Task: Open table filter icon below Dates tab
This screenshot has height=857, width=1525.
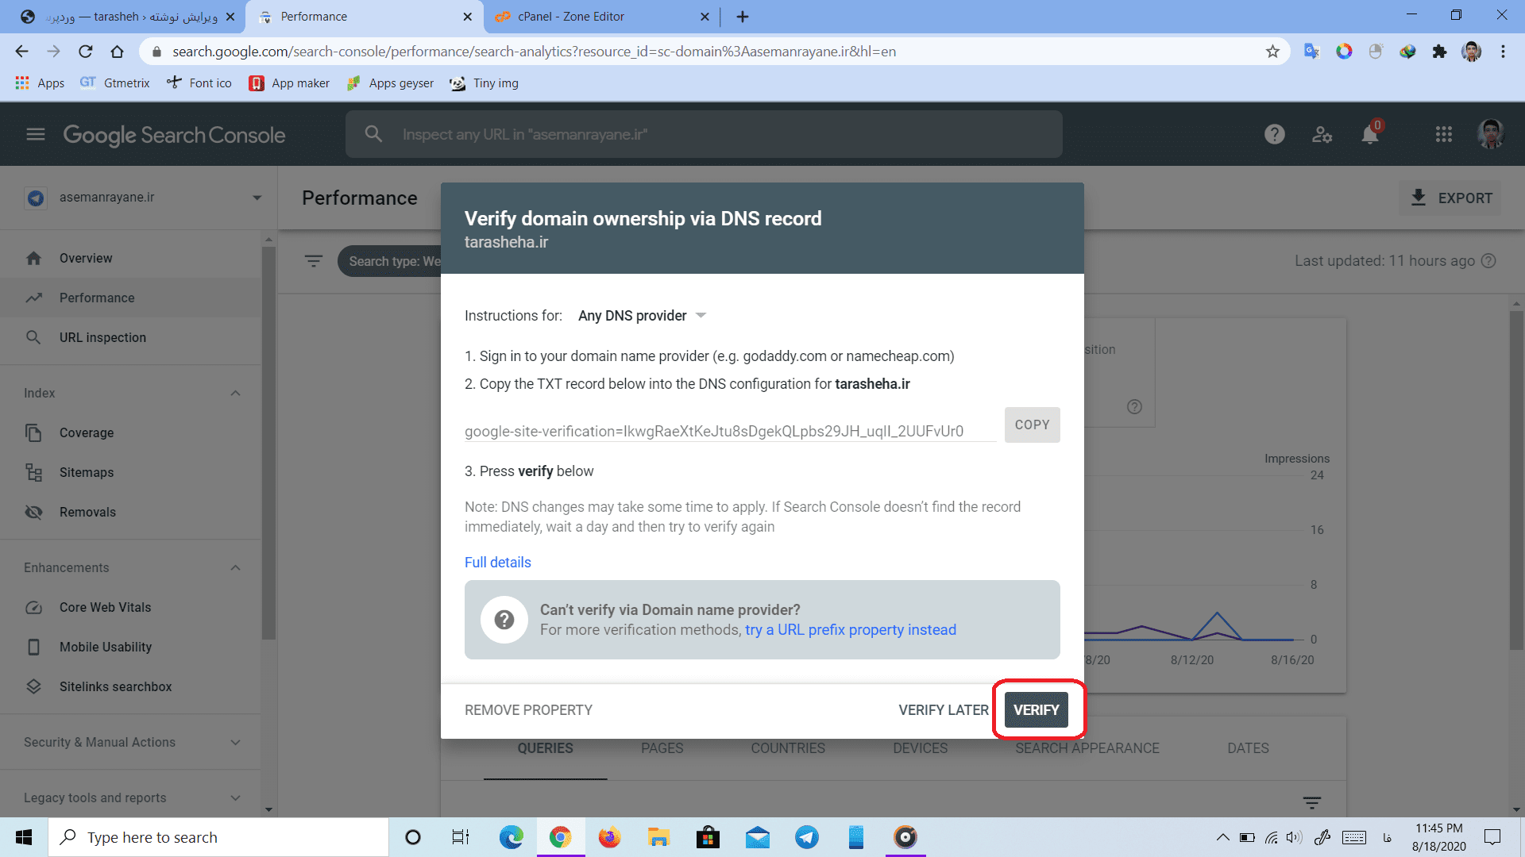Action: tap(1312, 803)
